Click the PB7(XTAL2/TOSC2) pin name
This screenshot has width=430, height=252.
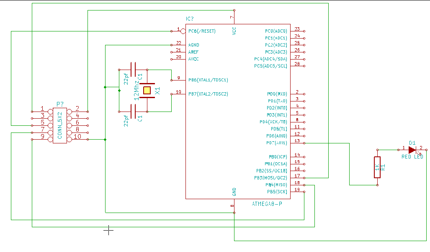pyautogui.click(x=208, y=94)
